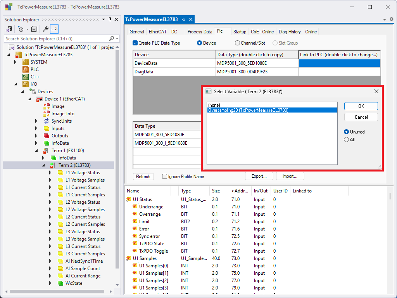The image size is (397, 298).
Task: Click the Underrange variable icon
Action: [135, 206]
